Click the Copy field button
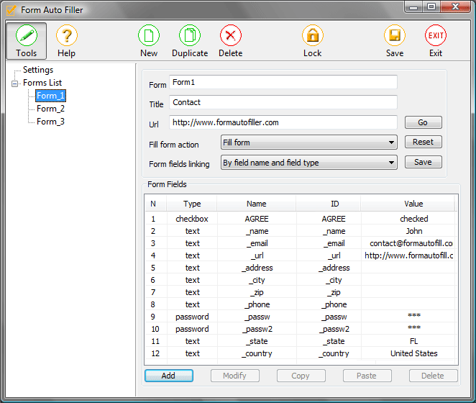This screenshot has height=403, width=476. tap(301, 376)
